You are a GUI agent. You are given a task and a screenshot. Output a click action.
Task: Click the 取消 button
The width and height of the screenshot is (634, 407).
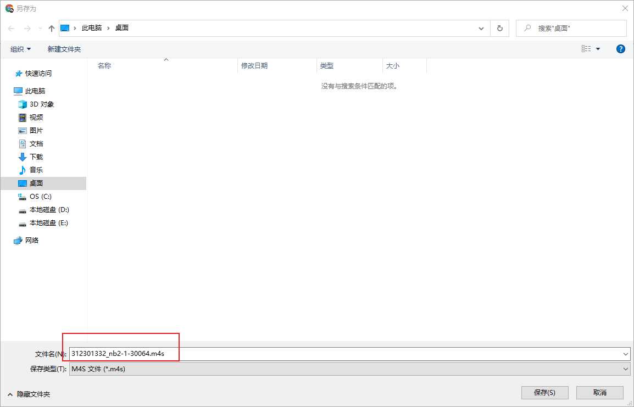click(x=599, y=393)
